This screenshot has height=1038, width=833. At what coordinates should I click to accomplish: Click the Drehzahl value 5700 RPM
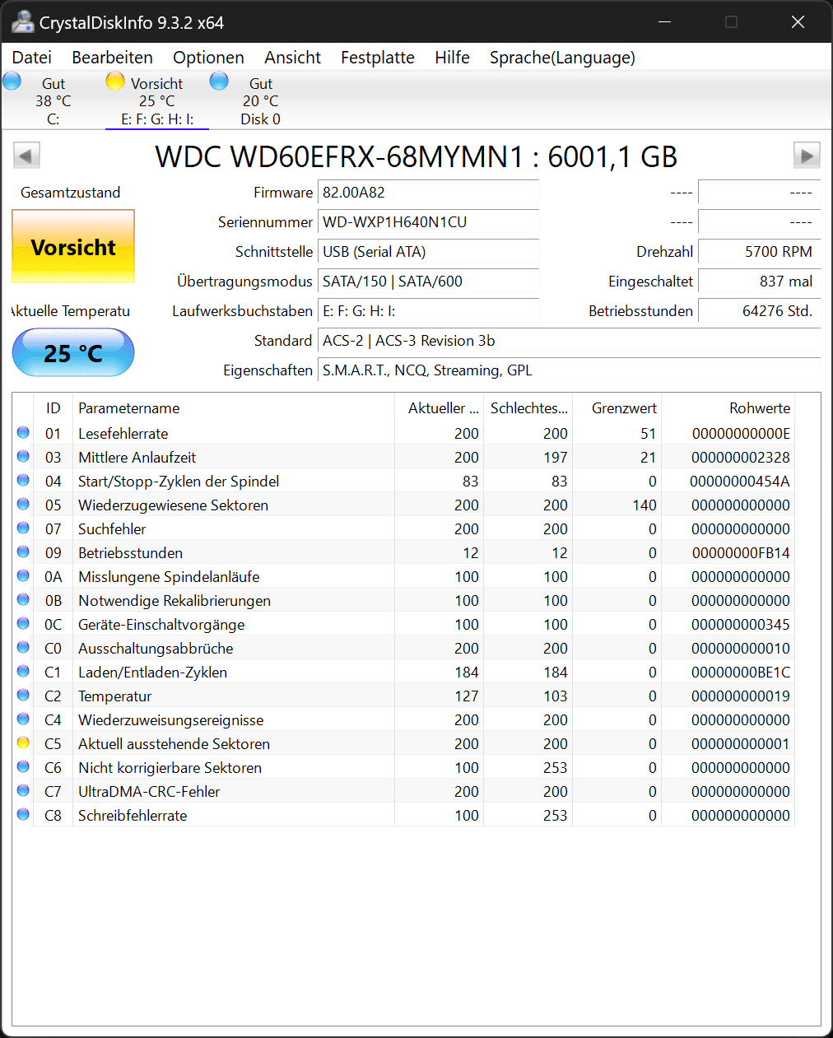[x=759, y=252]
